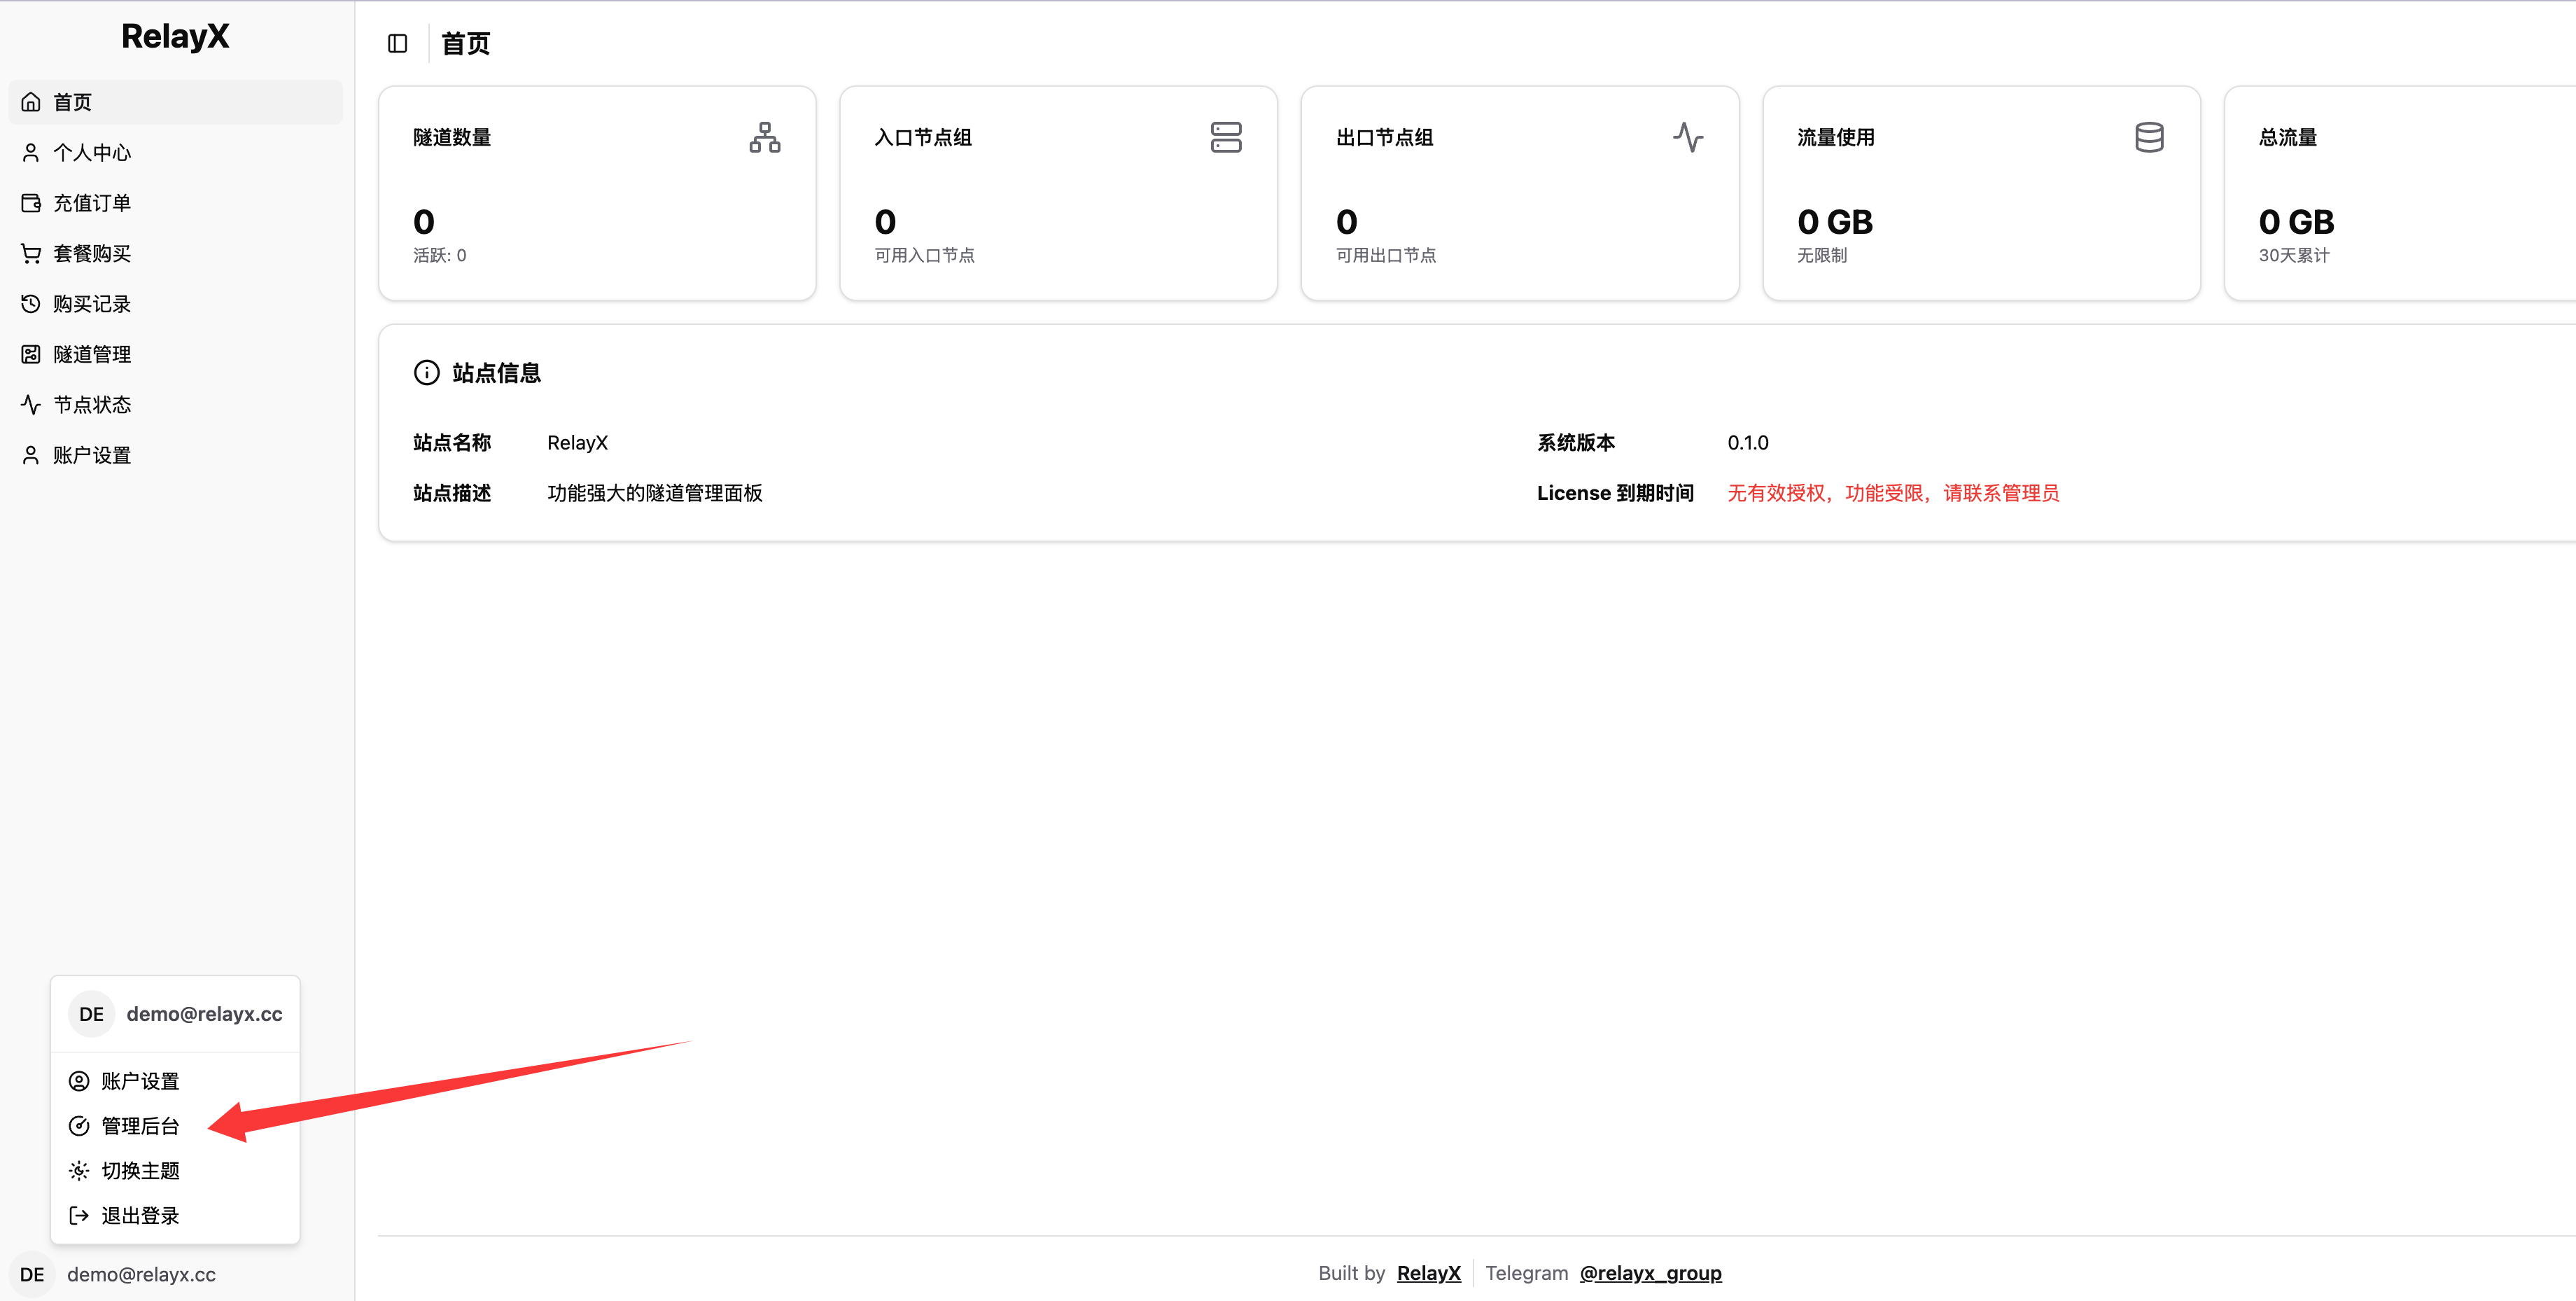
Task: Click the info icon beside 站点信息
Action: click(427, 372)
